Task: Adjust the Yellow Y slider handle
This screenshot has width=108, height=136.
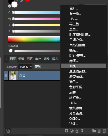Action: pos(13,25)
